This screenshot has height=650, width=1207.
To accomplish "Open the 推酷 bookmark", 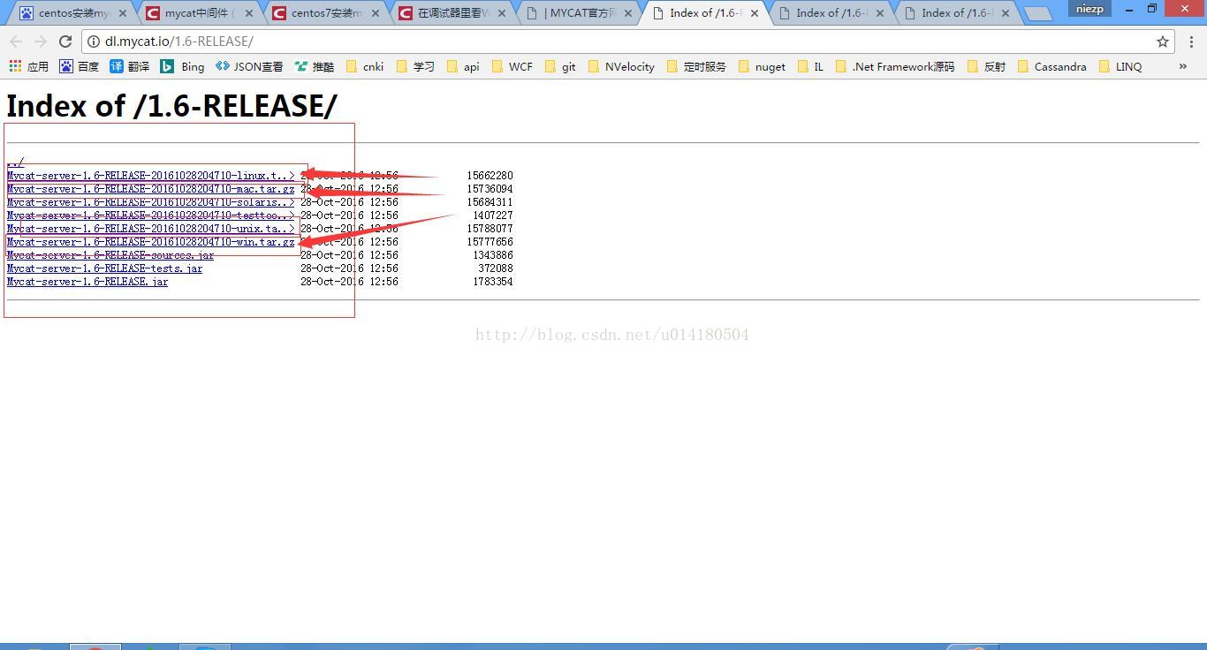I will (315, 66).
